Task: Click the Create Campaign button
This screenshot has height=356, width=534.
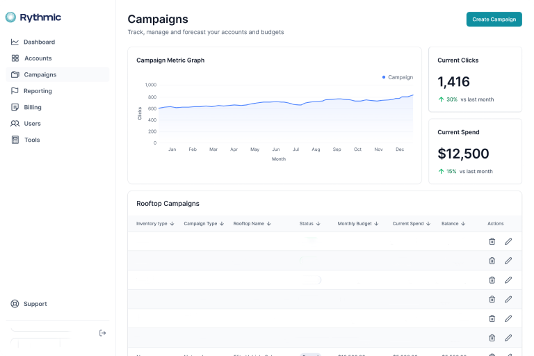Action: [x=494, y=19]
